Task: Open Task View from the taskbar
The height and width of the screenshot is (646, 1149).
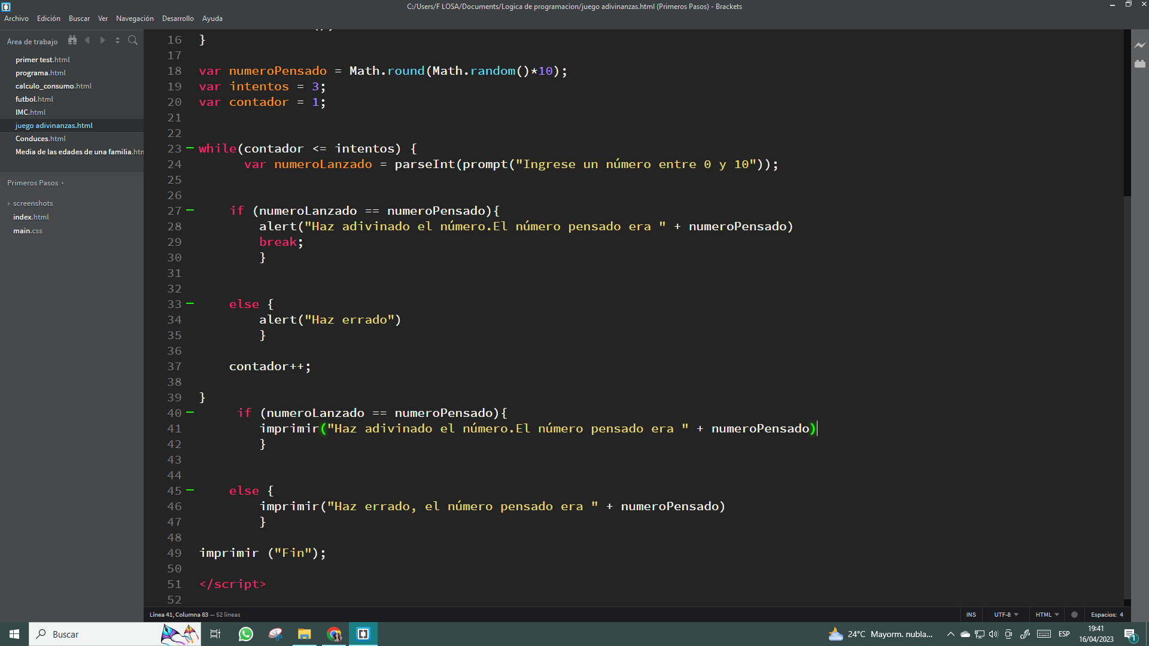Action: tap(215, 634)
